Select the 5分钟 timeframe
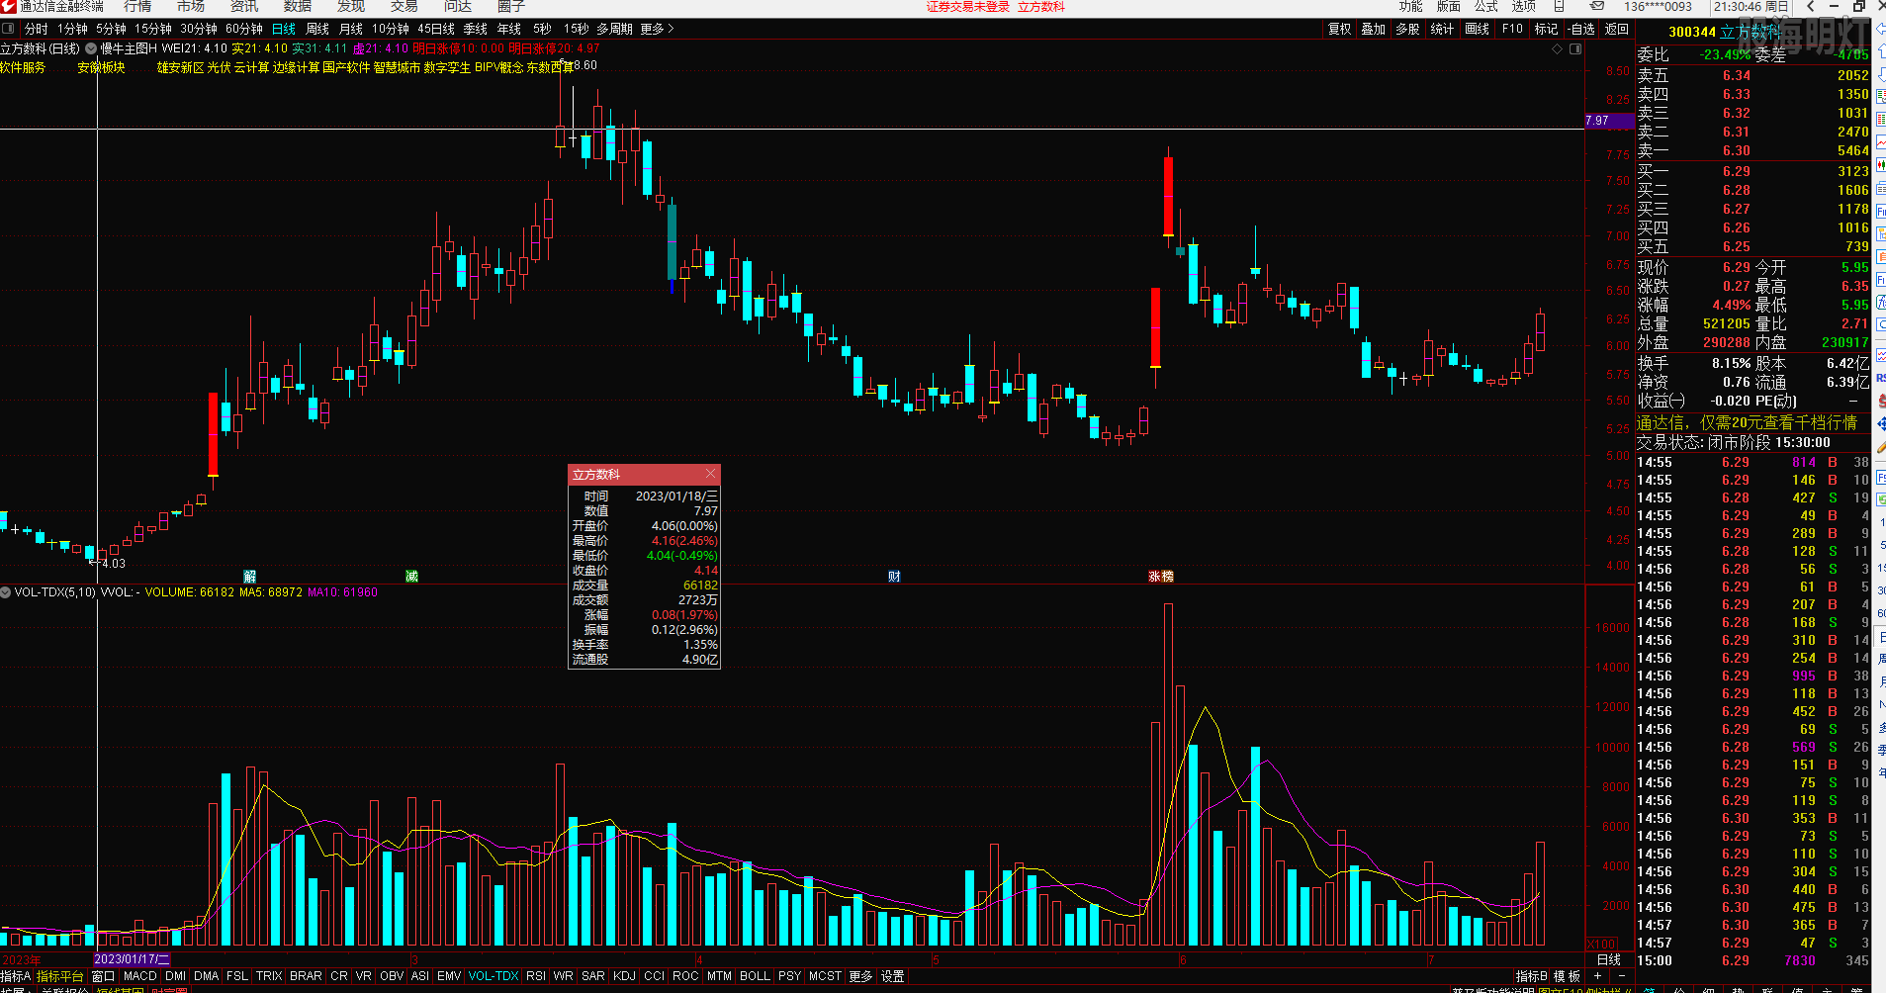The width and height of the screenshot is (1886, 993). coord(111,29)
